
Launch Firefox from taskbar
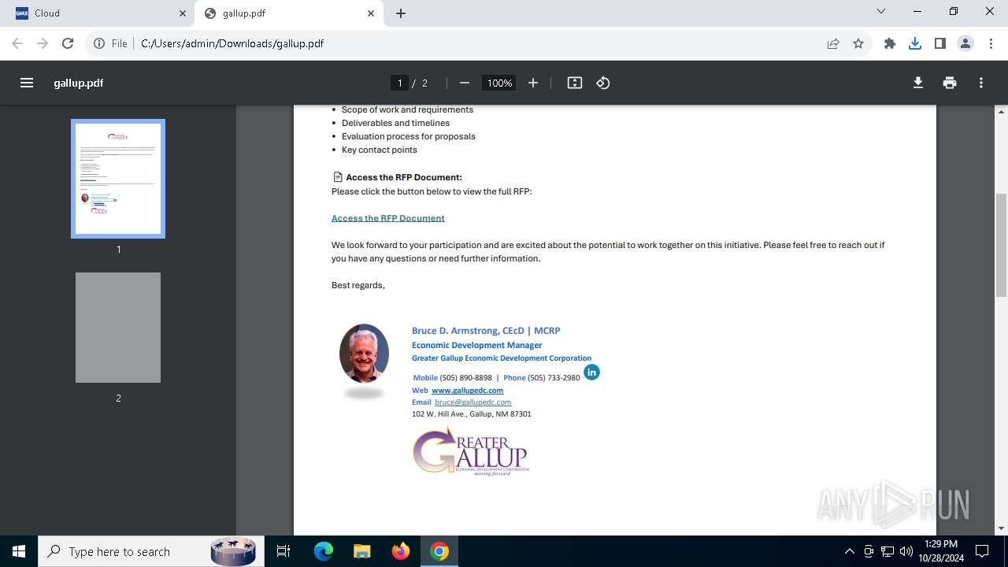coord(401,551)
